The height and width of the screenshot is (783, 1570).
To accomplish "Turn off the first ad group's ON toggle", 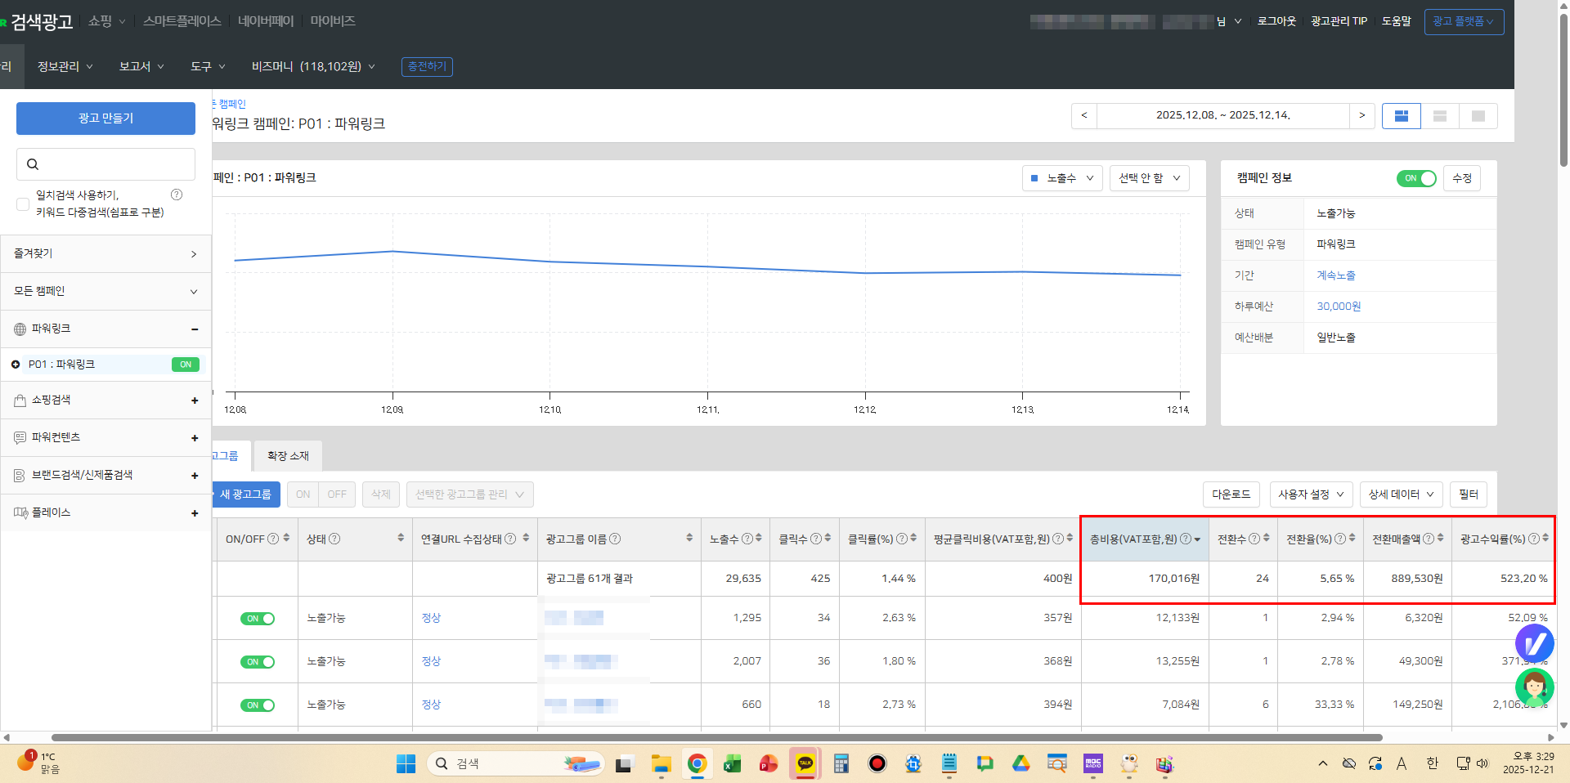I will coord(258,619).
